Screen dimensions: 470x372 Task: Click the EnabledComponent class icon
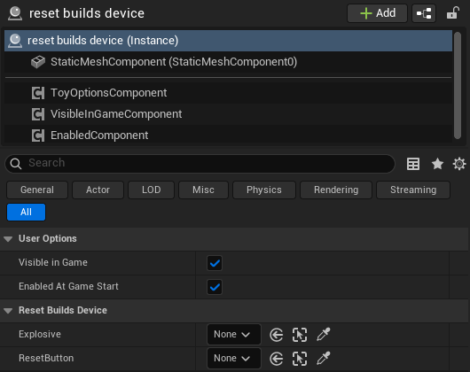(38, 136)
